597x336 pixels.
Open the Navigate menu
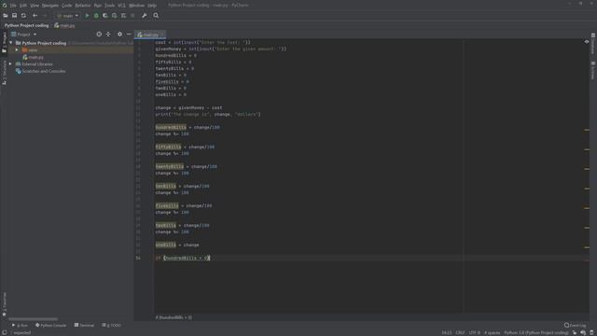[x=50, y=6]
